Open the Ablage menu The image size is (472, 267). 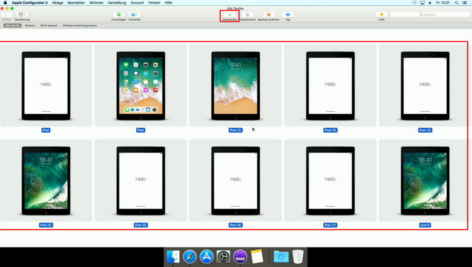coord(57,3)
